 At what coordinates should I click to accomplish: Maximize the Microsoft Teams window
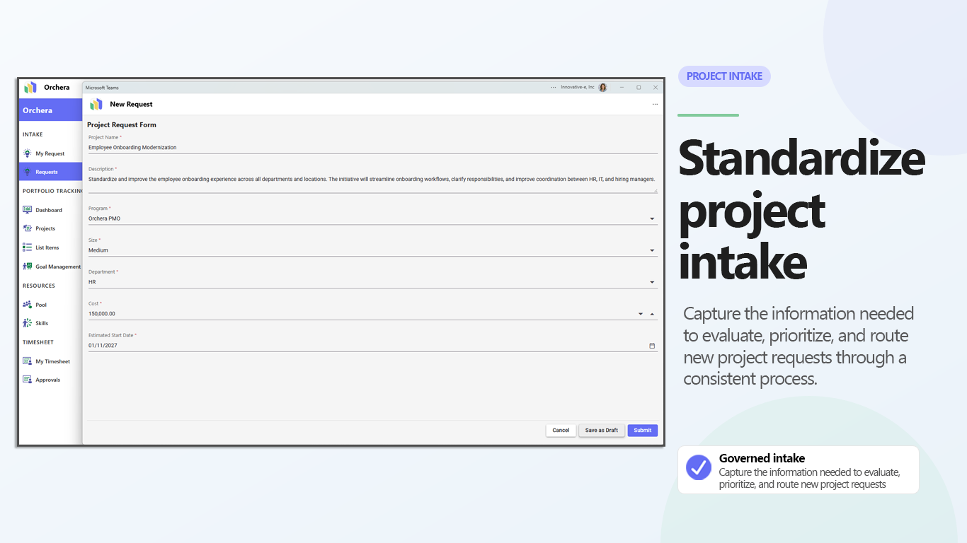[x=639, y=88]
